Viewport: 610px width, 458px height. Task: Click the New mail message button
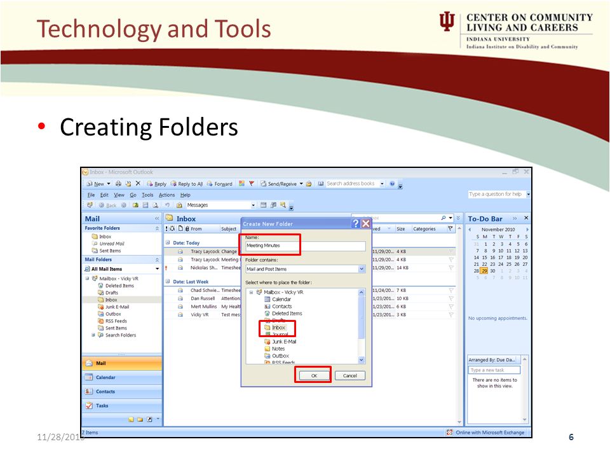(x=95, y=183)
